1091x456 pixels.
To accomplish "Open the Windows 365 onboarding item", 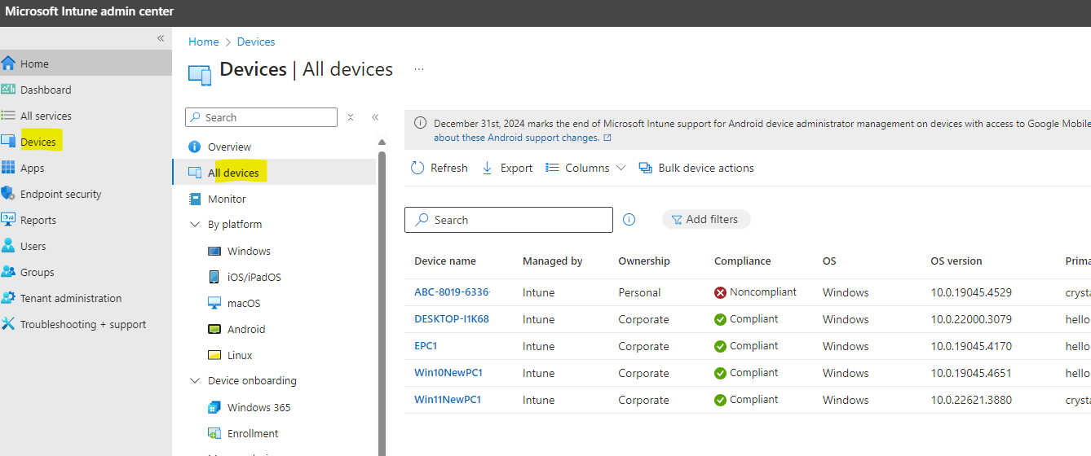I will (258, 407).
